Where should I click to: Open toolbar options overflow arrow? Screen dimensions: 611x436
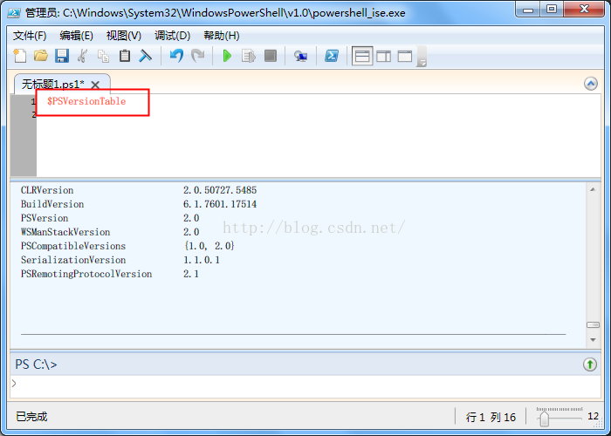point(422,57)
